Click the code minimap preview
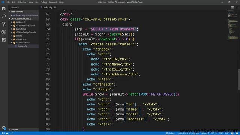 point(232,25)
